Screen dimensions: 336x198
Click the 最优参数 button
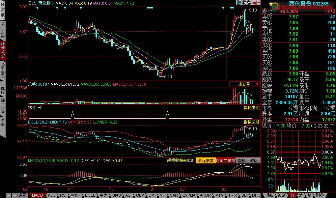206,160
